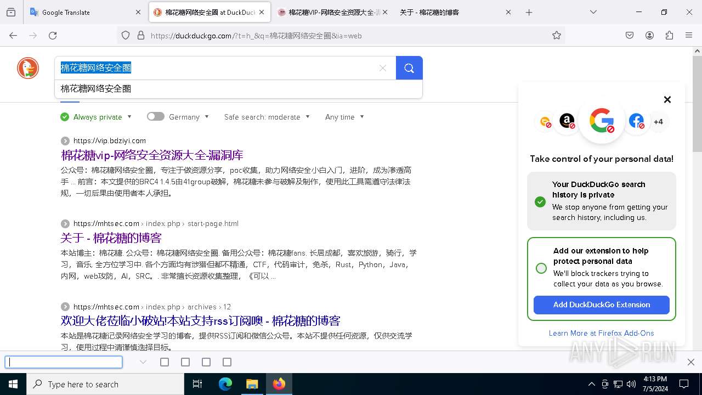The image size is (702, 395).
Task: Show hidden system tray icons
Action: [591, 384]
